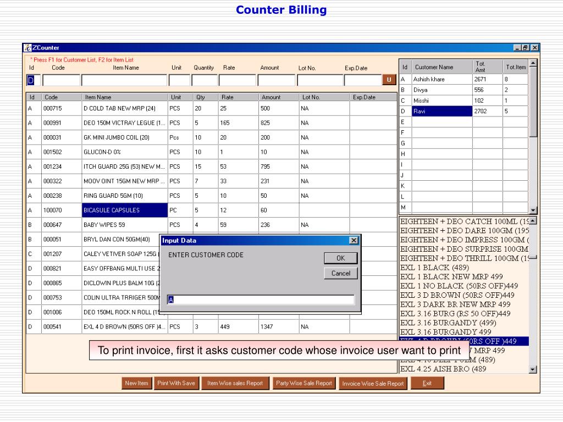The image size is (563, 422).
Task: Select EIGHTEEN + DEO CATCH 100ML in item list
Action: coord(464,221)
